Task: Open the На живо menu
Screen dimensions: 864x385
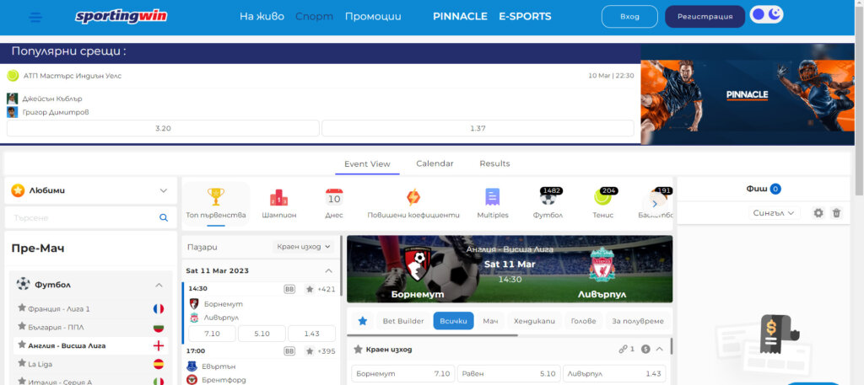Action: pyautogui.click(x=262, y=17)
